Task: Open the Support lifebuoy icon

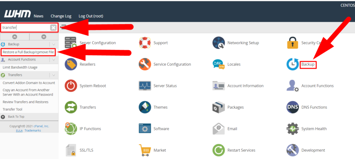Action: (x=145, y=43)
